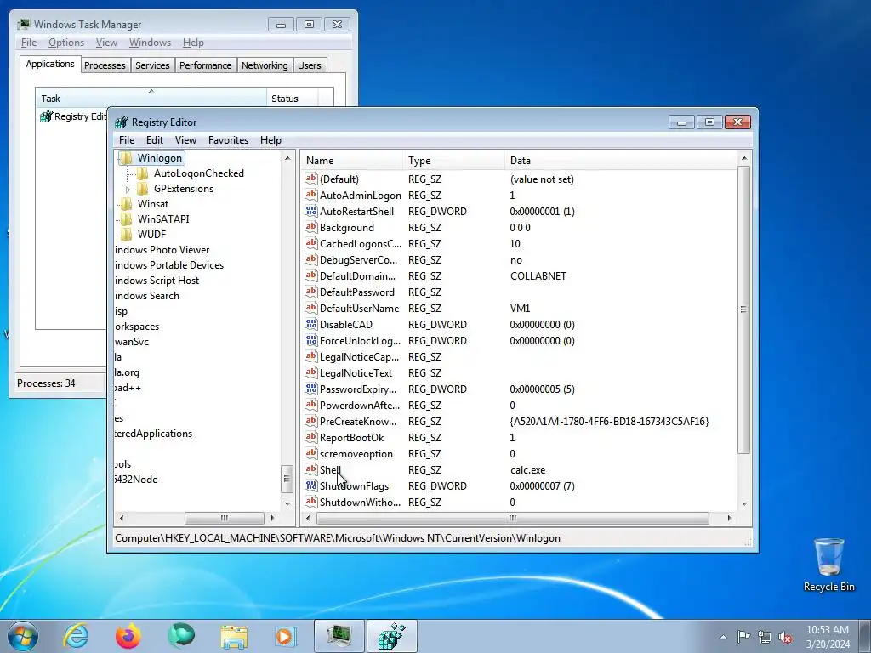
Task: Click the Shell value icon
Action: click(311, 469)
